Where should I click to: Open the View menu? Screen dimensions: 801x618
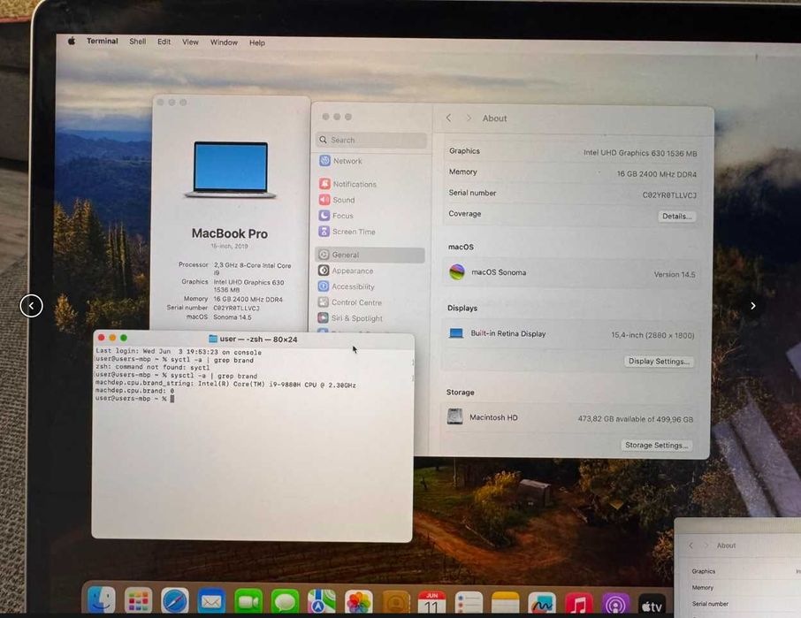point(191,42)
